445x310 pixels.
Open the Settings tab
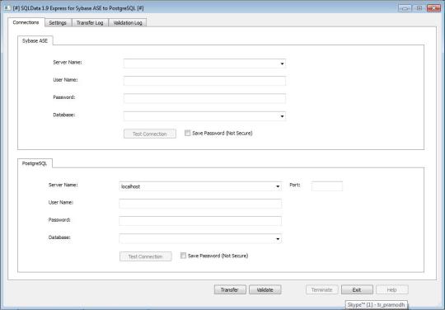(x=58, y=23)
